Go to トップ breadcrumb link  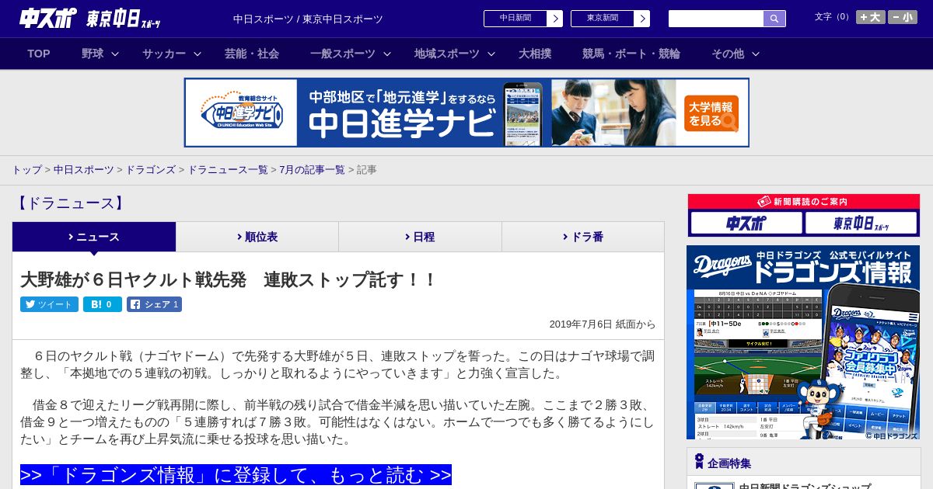(x=26, y=169)
